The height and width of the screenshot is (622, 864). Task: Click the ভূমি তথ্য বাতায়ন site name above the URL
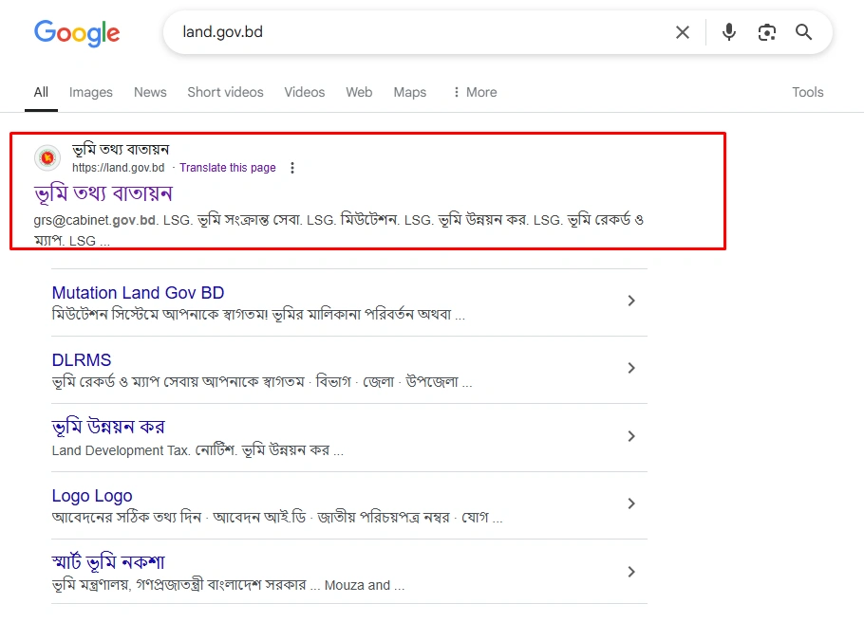coord(121,150)
